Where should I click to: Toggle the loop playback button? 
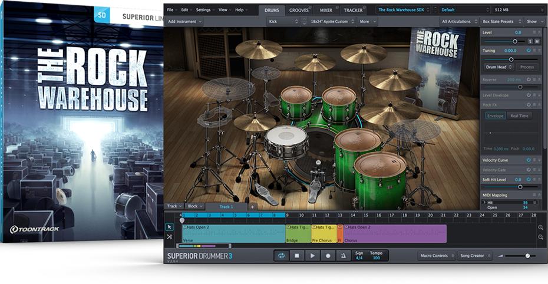(282, 256)
